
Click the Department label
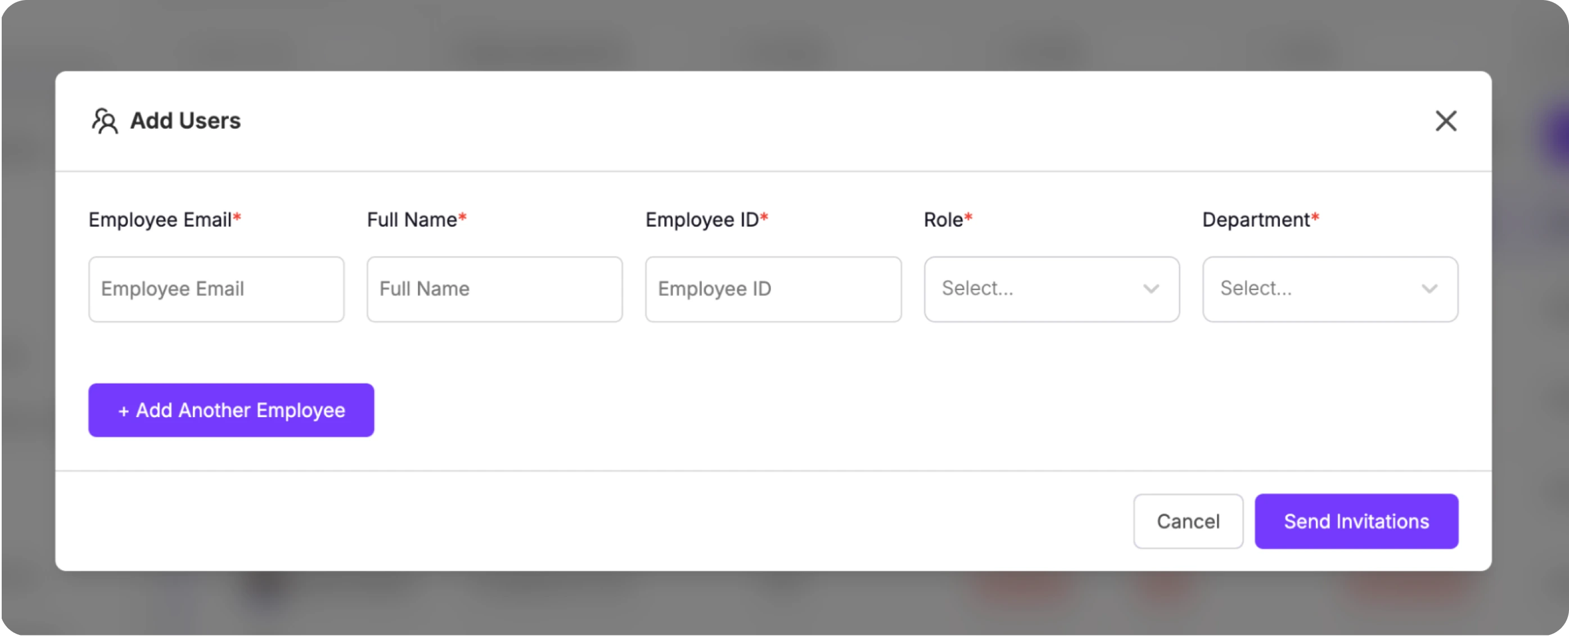tap(1260, 219)
